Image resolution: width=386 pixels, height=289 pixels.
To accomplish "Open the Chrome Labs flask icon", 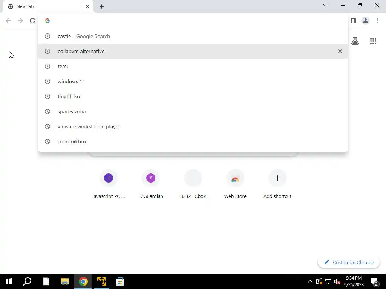I will [355, 41].
